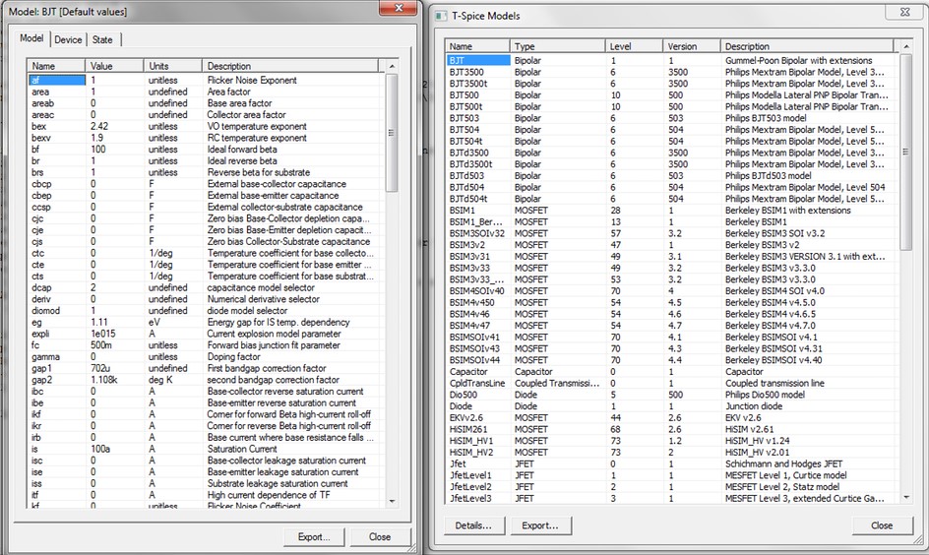Viewport: 929px width, 555px height.
Task: Sort models by Version column header
Action: point(692,46)
